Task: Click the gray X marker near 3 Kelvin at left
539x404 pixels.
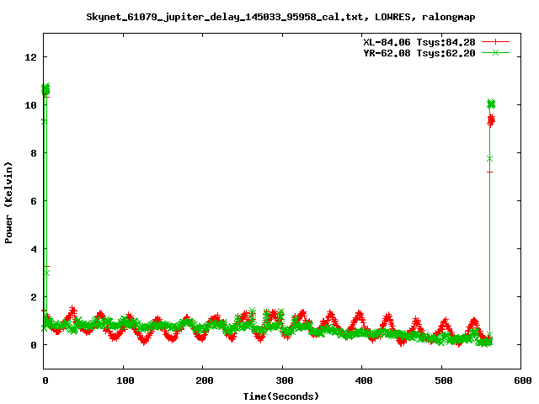Action: click(x=47, y=272)
